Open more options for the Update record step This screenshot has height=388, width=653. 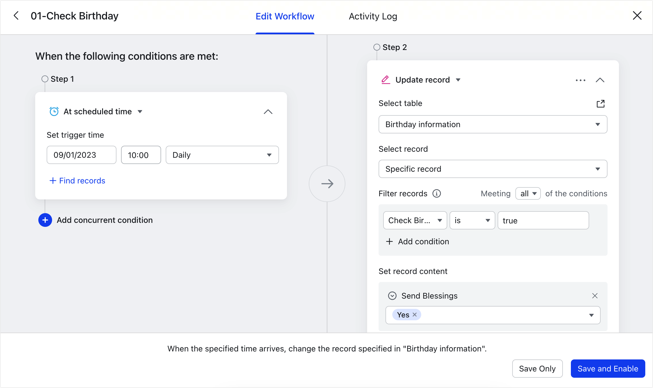pyautogui.click(x=580, y=80)
